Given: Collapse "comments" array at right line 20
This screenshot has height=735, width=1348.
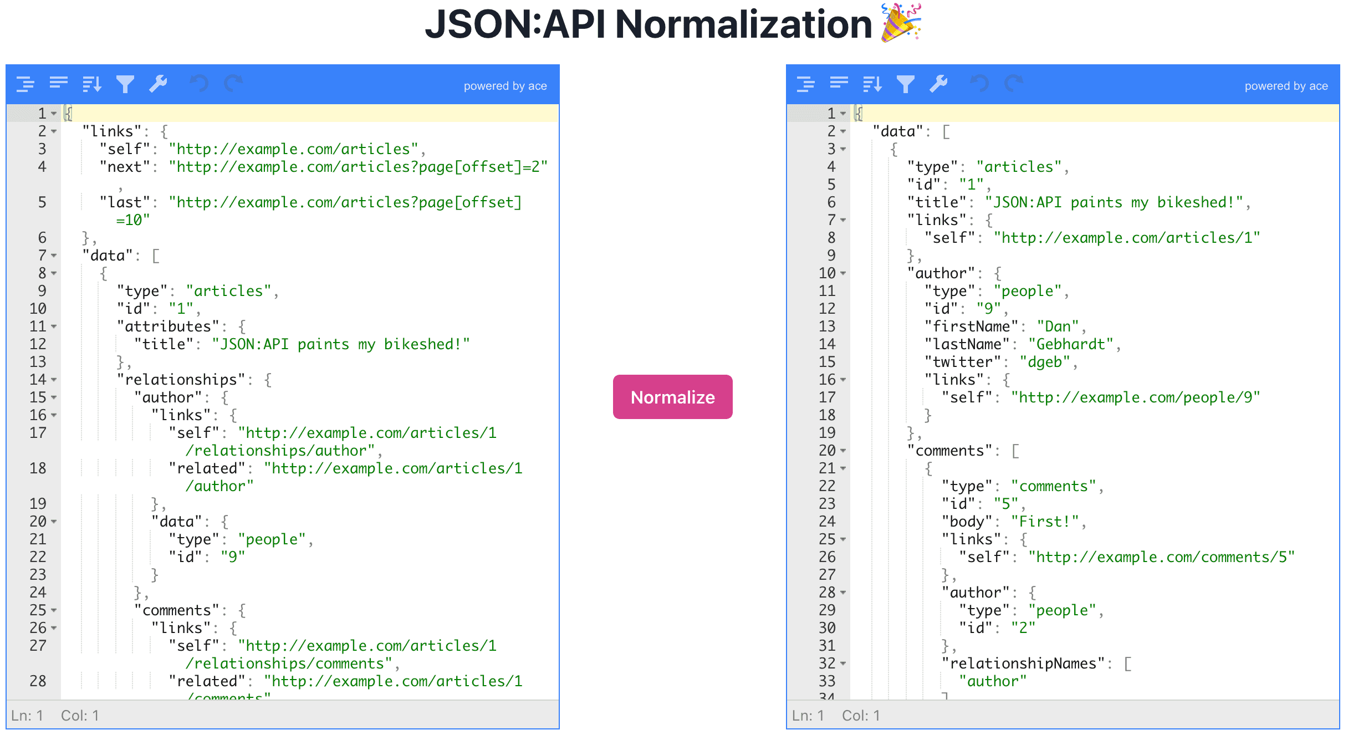Looking at the screenshot, I should point(843,451).
